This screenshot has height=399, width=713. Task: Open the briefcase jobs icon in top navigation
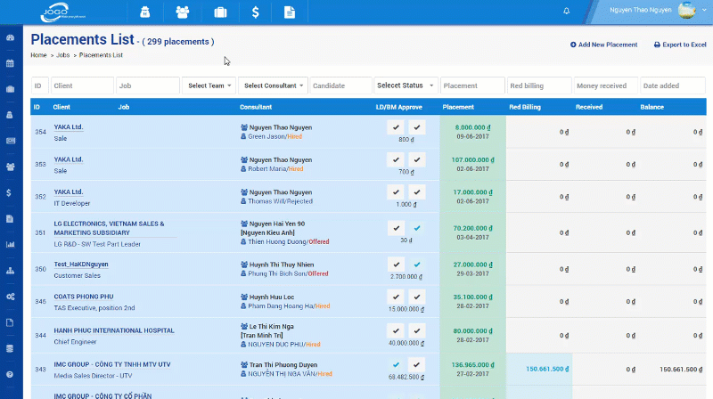[220, 12]
